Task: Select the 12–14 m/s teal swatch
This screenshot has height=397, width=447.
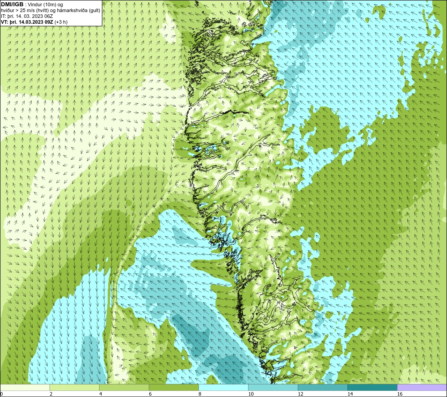Action: click(x=323, y=388)
